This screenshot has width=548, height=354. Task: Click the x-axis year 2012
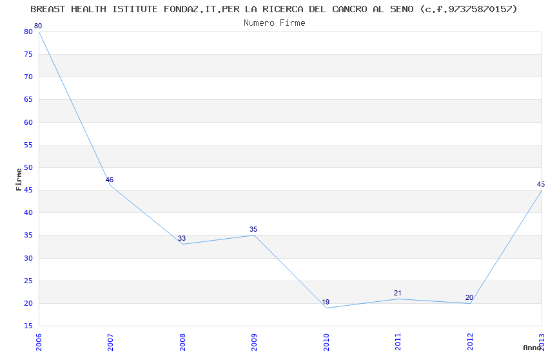click(470, 342)
